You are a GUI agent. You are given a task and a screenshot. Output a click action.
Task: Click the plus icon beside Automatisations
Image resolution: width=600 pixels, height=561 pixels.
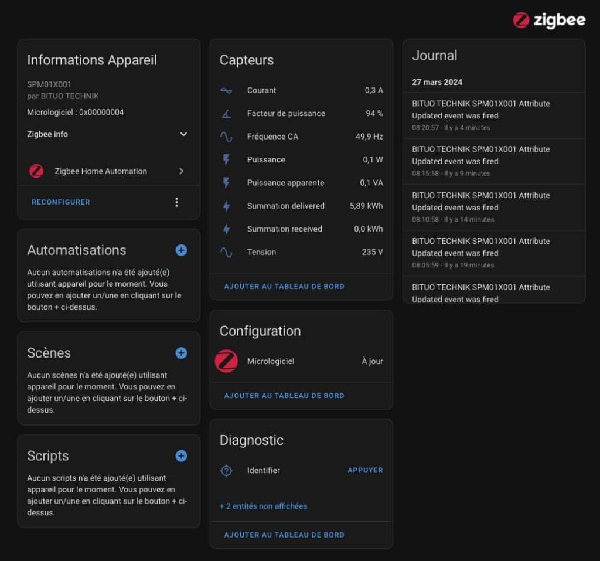181,250
